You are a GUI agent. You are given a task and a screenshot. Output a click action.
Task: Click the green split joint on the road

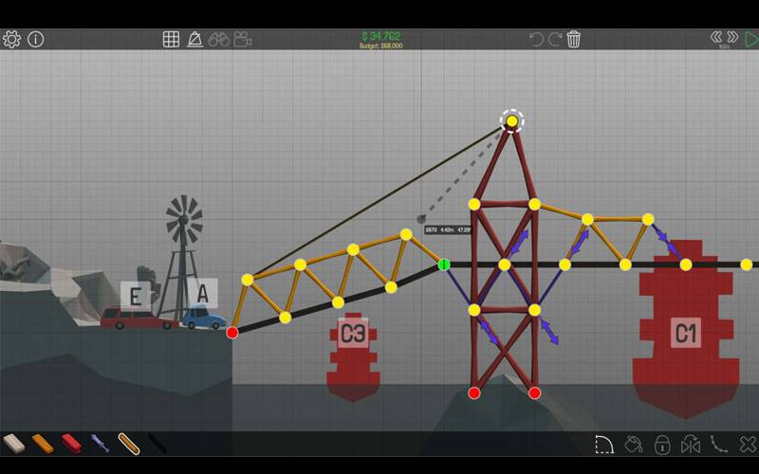click(x=444, y=264)
